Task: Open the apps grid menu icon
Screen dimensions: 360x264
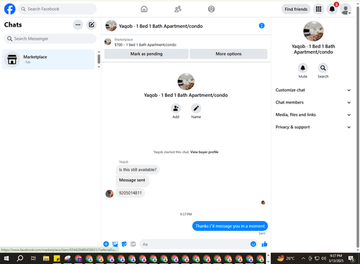Action: click(318, 9)
